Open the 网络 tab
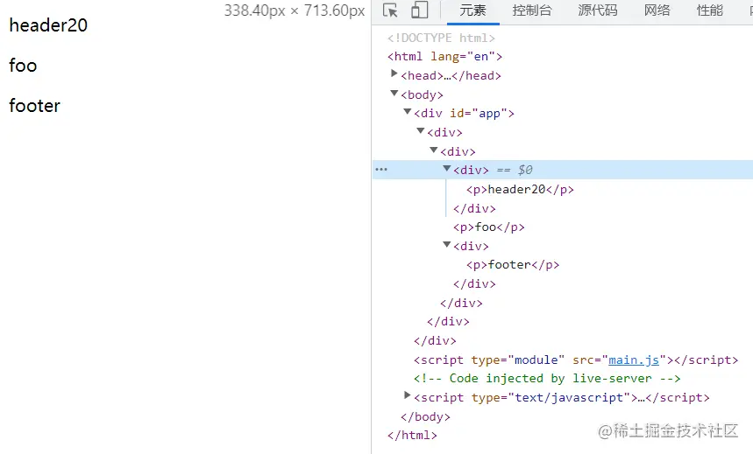The height and width of the screenshot is (454, 753). pyautogui.click(x=657, y=10)
